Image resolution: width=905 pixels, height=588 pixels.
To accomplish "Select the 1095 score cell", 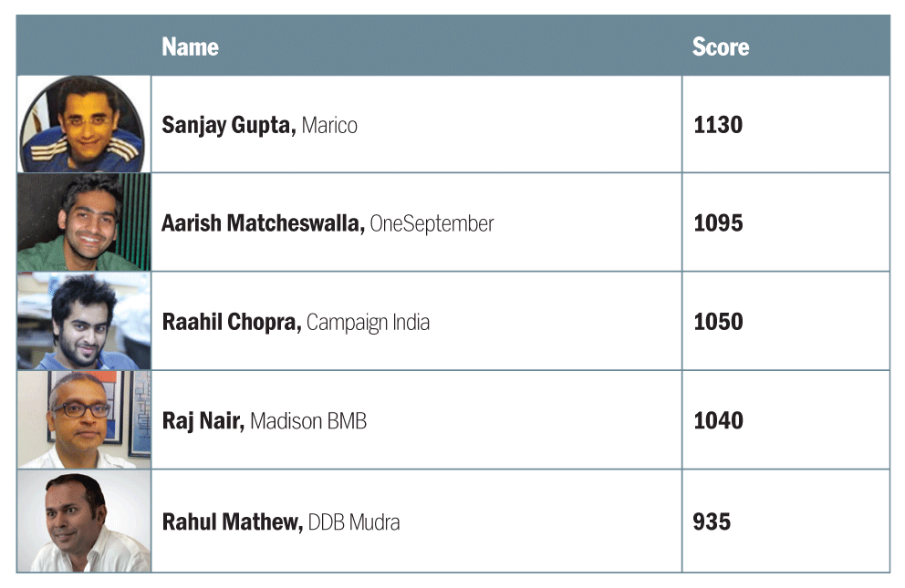I will [x=718, y=223].
